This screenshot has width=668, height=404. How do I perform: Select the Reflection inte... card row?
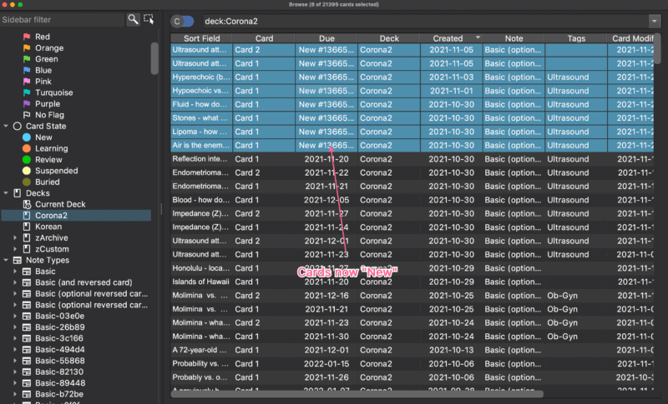[412, 159]
